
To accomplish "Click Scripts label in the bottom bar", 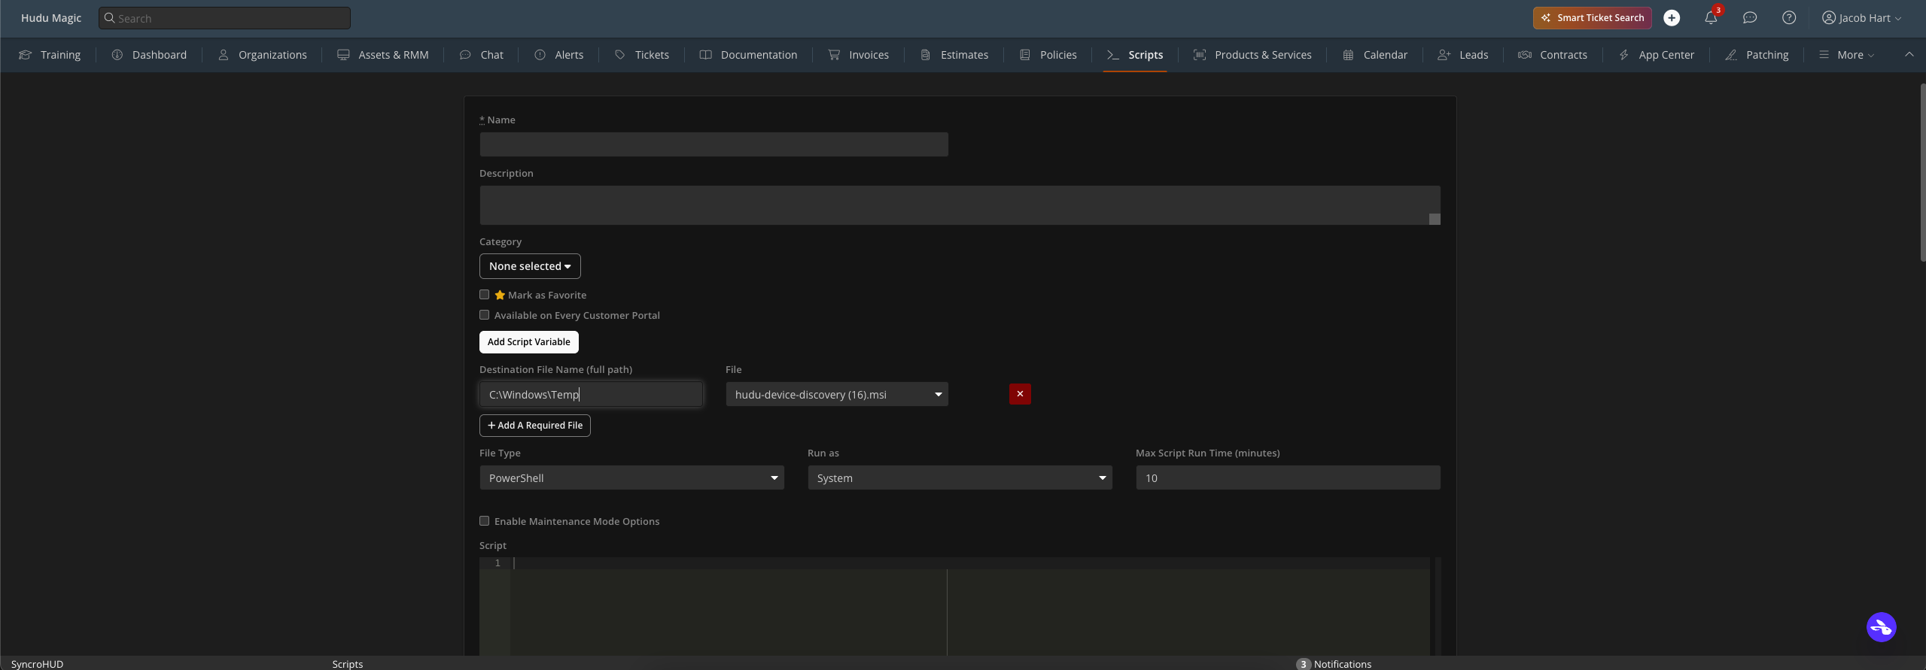I will (x=348, y=664).
